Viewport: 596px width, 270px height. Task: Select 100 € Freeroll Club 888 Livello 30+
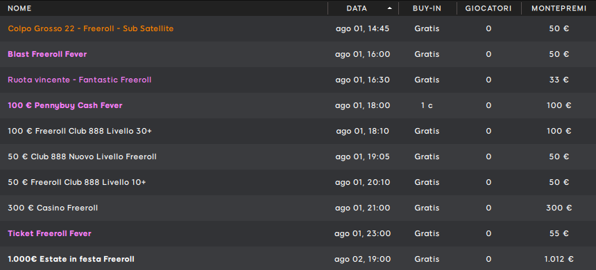coord(298,132)
